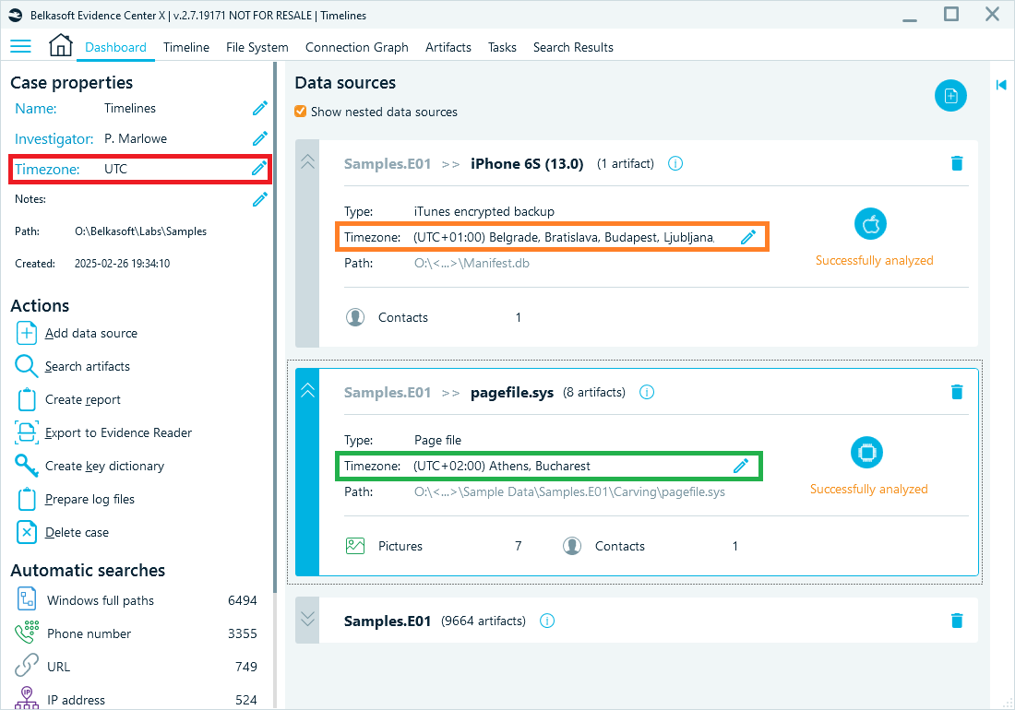Edit the Investigator field pencil icon
Image resolution: width=1015 pixels, height=710 pixels.
[259, 138]
